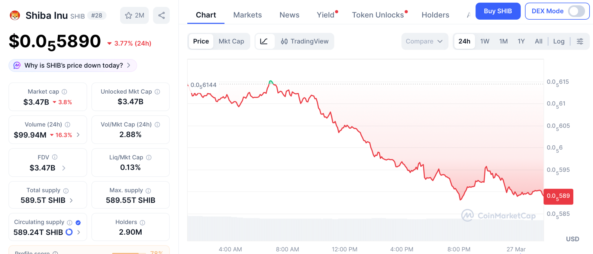Image resolution: width=593 pixels, height=254 pixels.
Task: Expand Total supply details chevron
Action: 71,200
